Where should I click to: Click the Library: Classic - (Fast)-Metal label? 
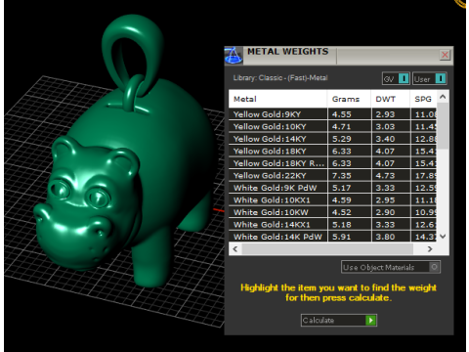click(x=280, y=78)
